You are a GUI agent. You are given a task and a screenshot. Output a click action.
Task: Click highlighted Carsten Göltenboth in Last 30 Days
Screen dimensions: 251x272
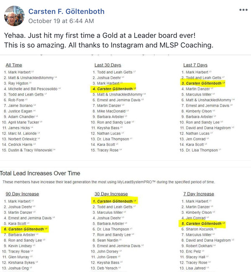pos(114,89)
